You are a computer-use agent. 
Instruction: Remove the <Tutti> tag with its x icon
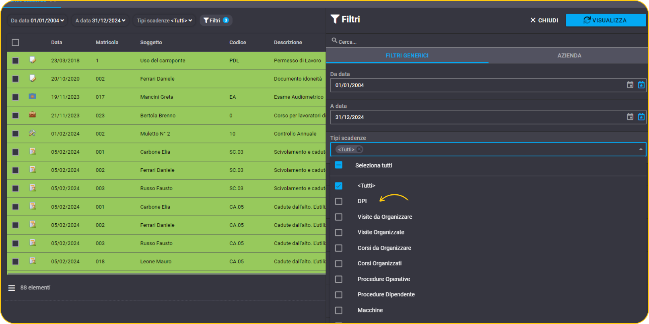point(359,149)
